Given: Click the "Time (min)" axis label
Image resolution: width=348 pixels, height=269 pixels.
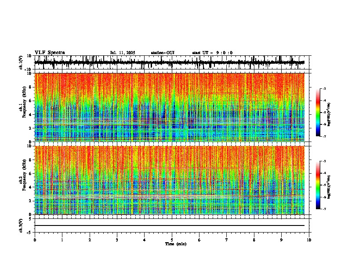Looking at the screenshot, I should point(176,244).
